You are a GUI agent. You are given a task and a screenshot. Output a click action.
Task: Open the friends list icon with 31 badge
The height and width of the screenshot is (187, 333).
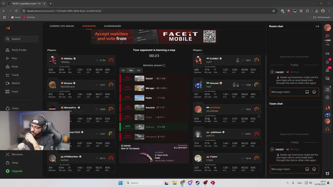click(327, 70)
